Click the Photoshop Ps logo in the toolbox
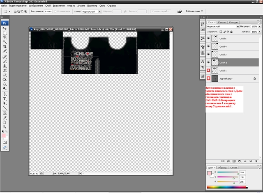Image resolution: width=263 pixels, height=193 pixels. tap(5, 23)
